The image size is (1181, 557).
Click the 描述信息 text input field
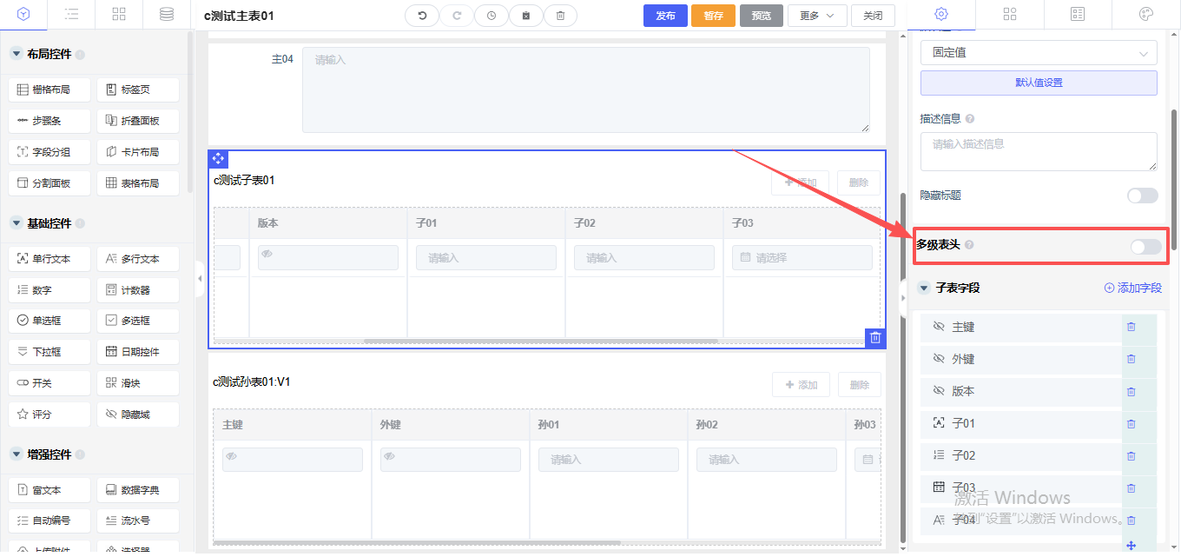tap(1039, 151)
